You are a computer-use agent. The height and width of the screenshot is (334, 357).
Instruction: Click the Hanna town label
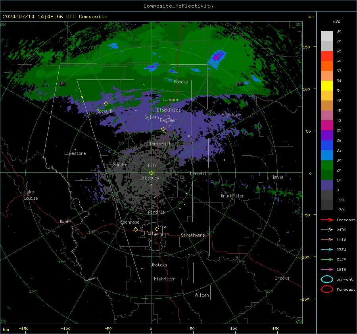[277, 177]
